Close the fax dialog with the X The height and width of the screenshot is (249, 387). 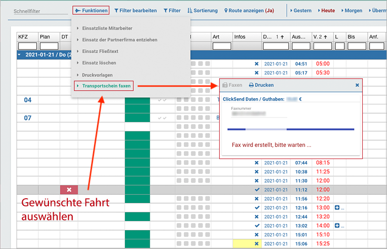[357, 85]
